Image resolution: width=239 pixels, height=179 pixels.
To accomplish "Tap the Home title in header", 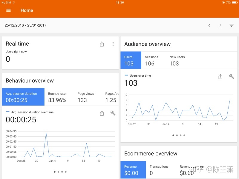I will click(27, 10).
